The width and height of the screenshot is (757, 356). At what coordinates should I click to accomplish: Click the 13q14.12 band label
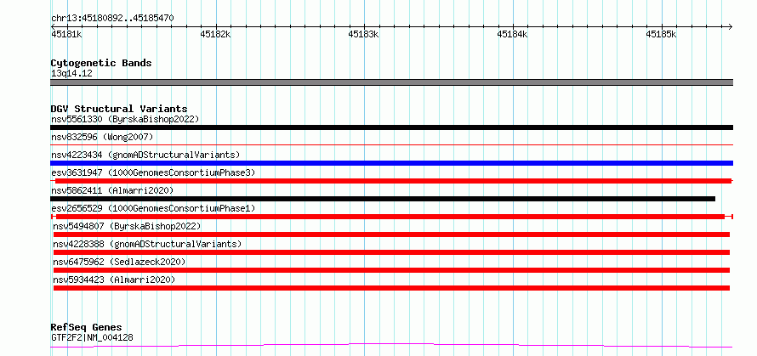click(71, 74)
